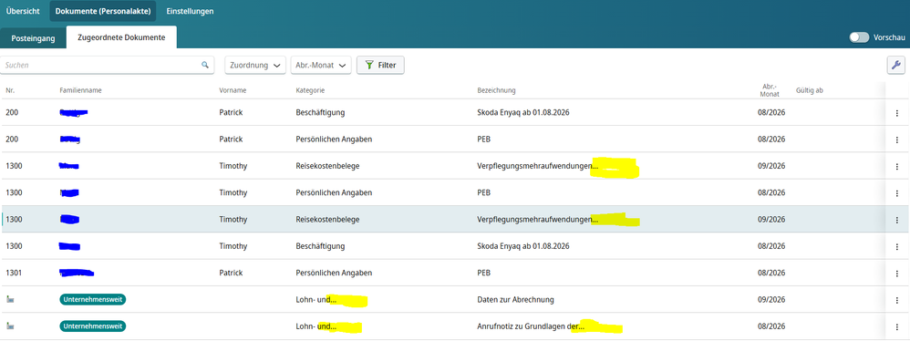Click 'PEB' in the 1301 Patrick row
This screenshot has height=362, width=910.
pos(483,273)
